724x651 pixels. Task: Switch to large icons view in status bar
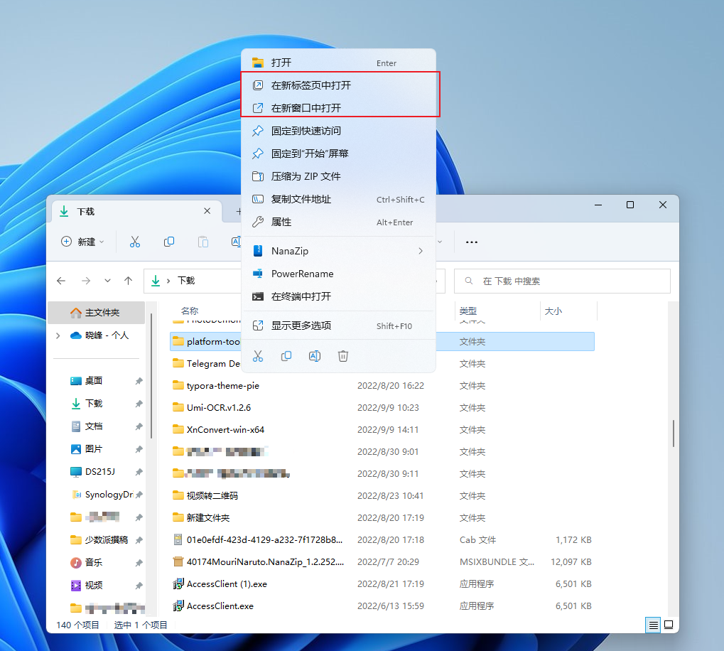(669, 625)
